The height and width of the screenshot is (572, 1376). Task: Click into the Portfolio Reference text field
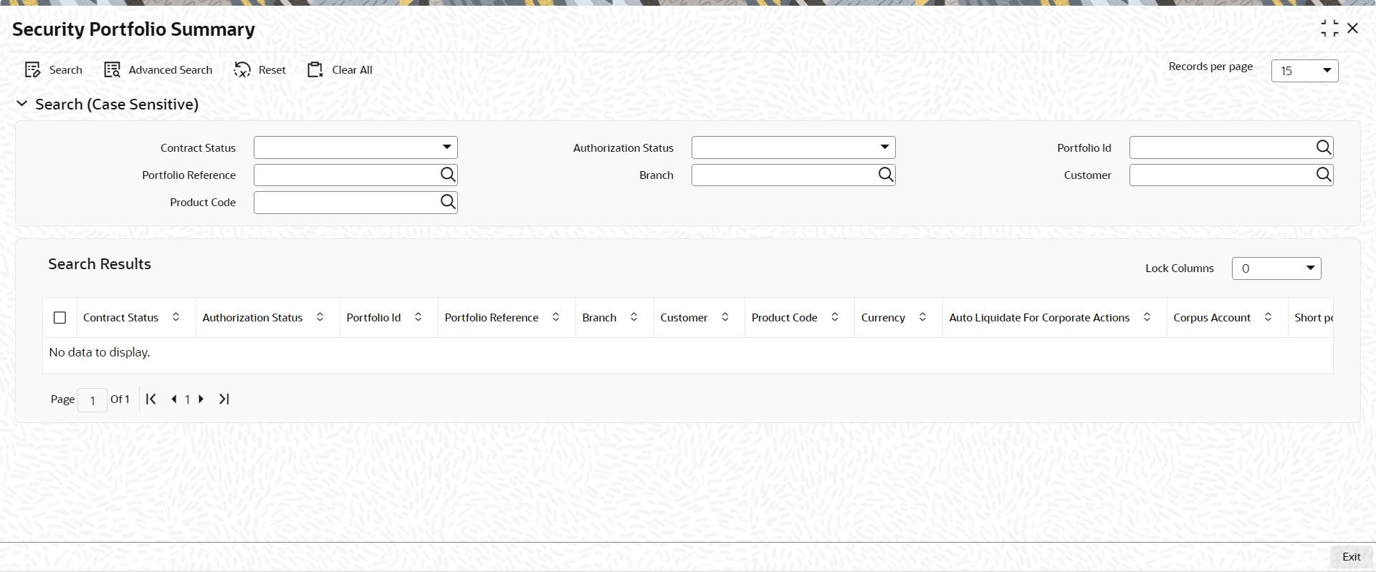347,175
